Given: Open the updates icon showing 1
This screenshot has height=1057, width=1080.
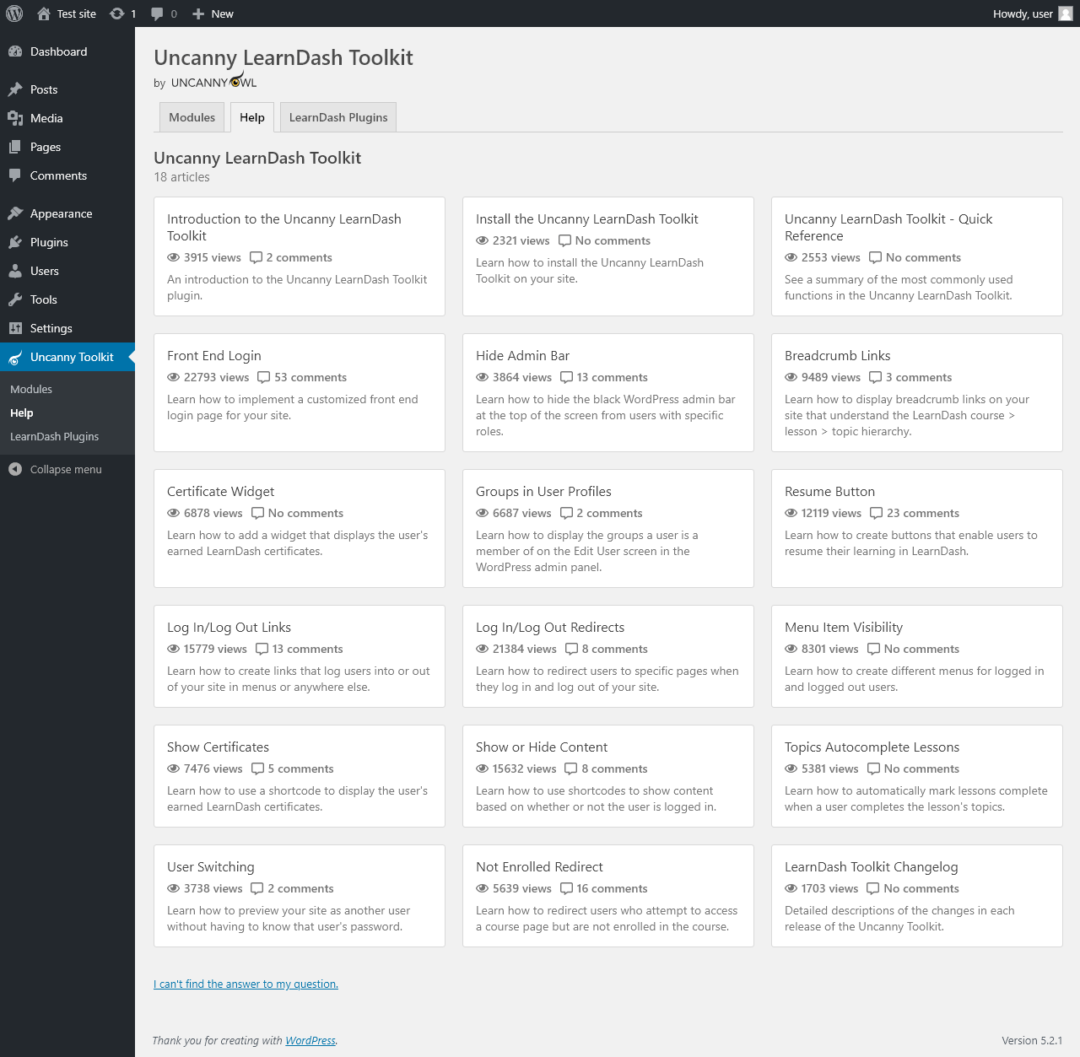Looking at the screenshot, I should (117, 13).
